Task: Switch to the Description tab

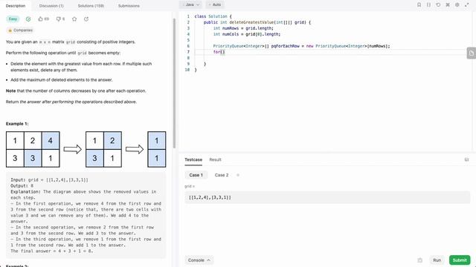Action: pyautogui.click(x=16, y=6)
